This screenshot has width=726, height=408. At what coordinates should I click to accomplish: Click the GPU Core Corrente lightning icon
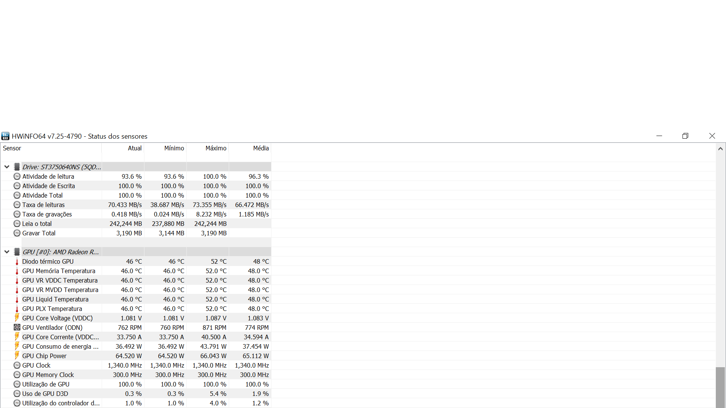click(x=17, y=337)
